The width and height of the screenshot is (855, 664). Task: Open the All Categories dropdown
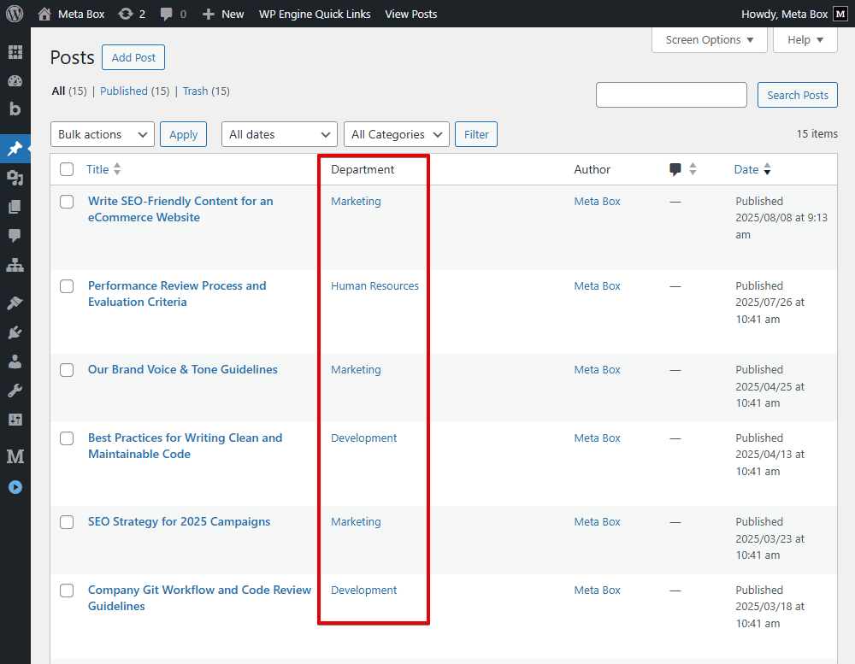coord(396,134)
